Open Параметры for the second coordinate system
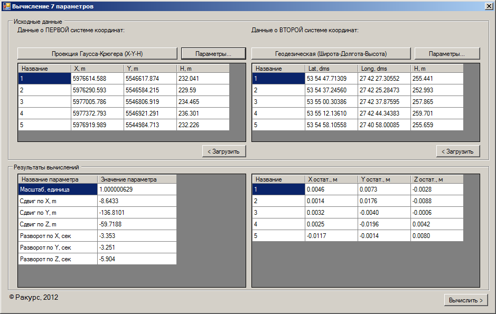The image size is (496, 314). (x=447, y=54)
